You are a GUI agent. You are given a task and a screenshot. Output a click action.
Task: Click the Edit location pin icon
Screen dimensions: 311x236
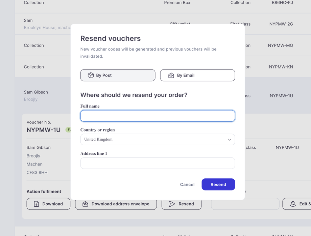coord(293,204)
